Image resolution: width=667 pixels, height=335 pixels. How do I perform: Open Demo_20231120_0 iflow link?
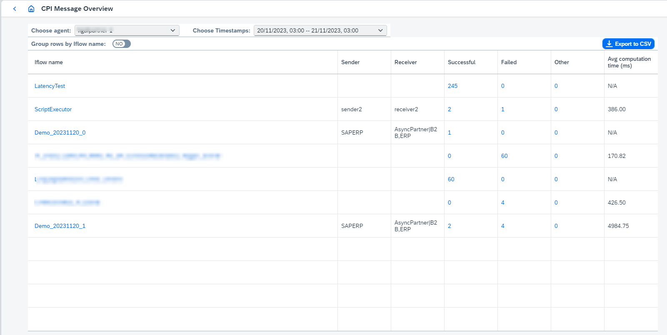(60, 132)
